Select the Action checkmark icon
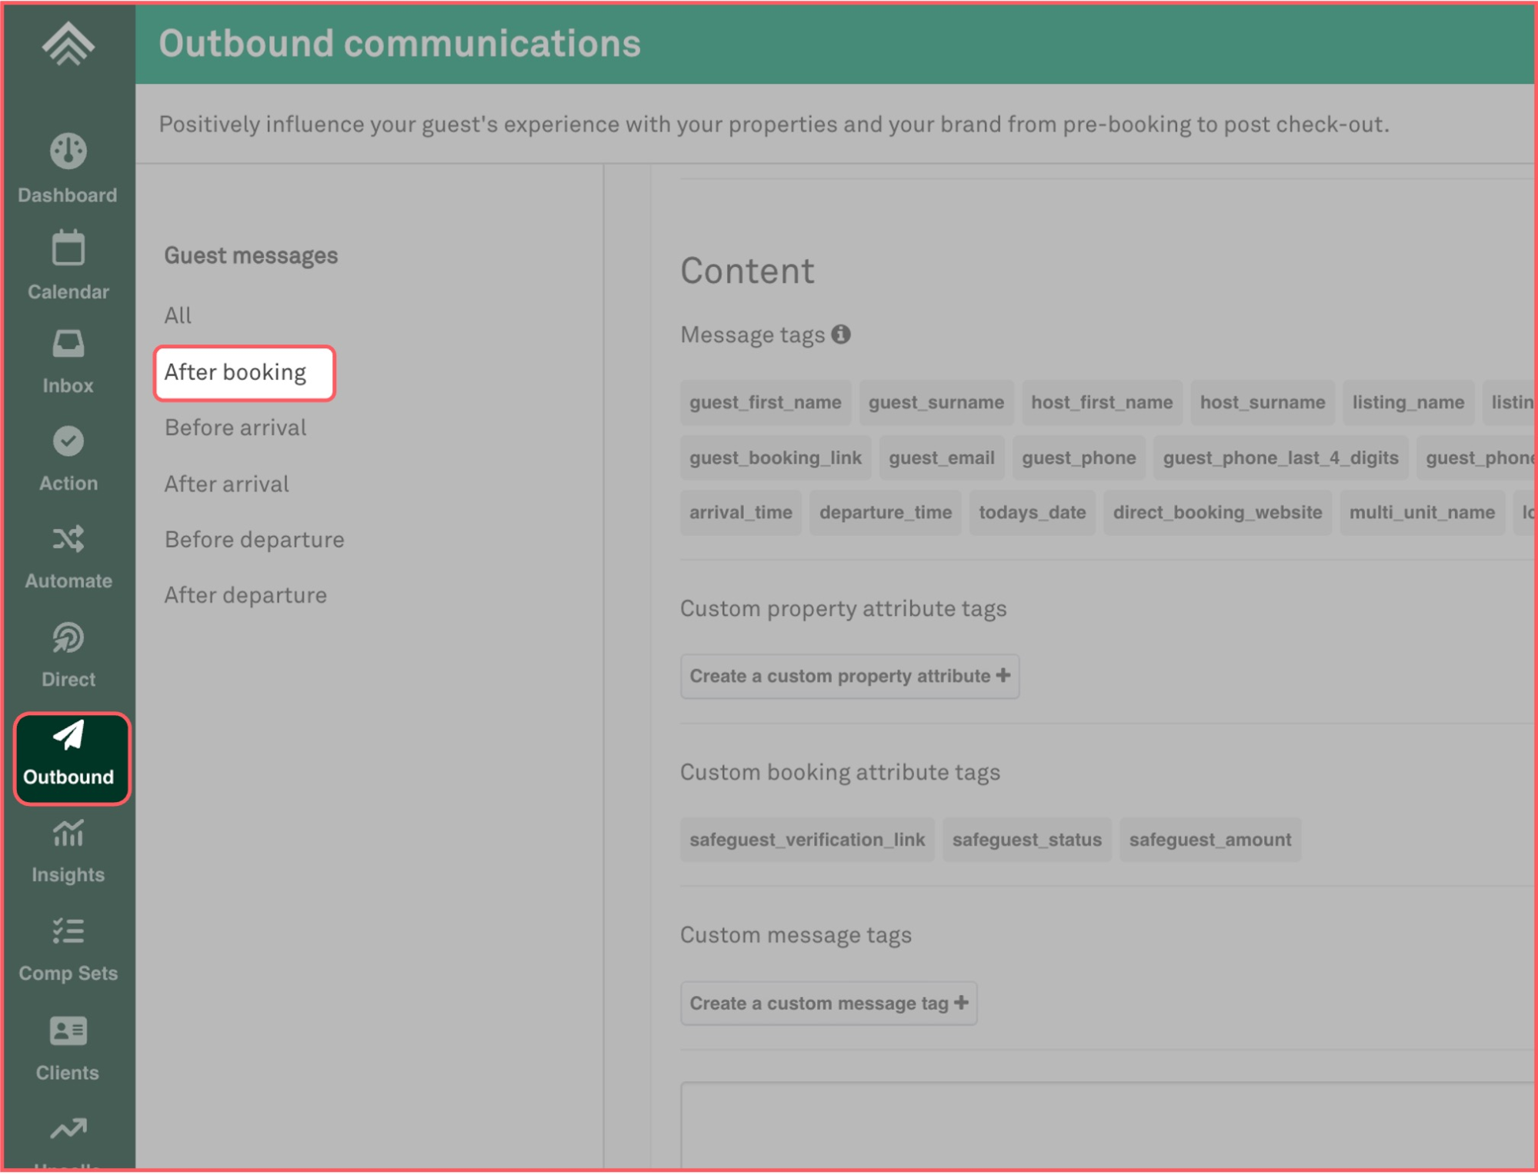The height and width of the screenshot is (1175, 1538). 68,441
